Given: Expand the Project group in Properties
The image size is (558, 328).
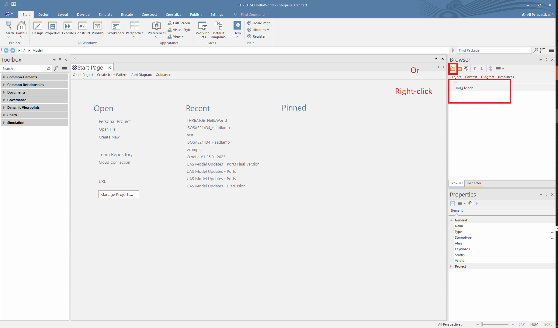Looking at the screenshot, I should (x=460, y=266).
